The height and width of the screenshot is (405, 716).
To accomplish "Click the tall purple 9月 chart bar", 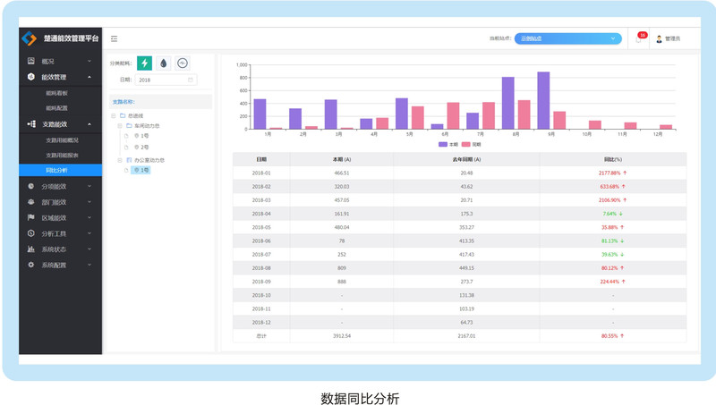I will 543,100.
